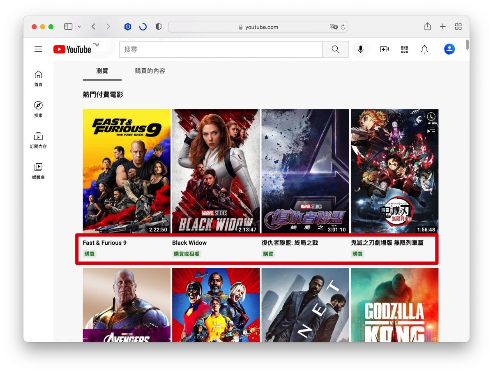
Task: Open the Fast & Furious 9 poster
Action: coord(127,171)
